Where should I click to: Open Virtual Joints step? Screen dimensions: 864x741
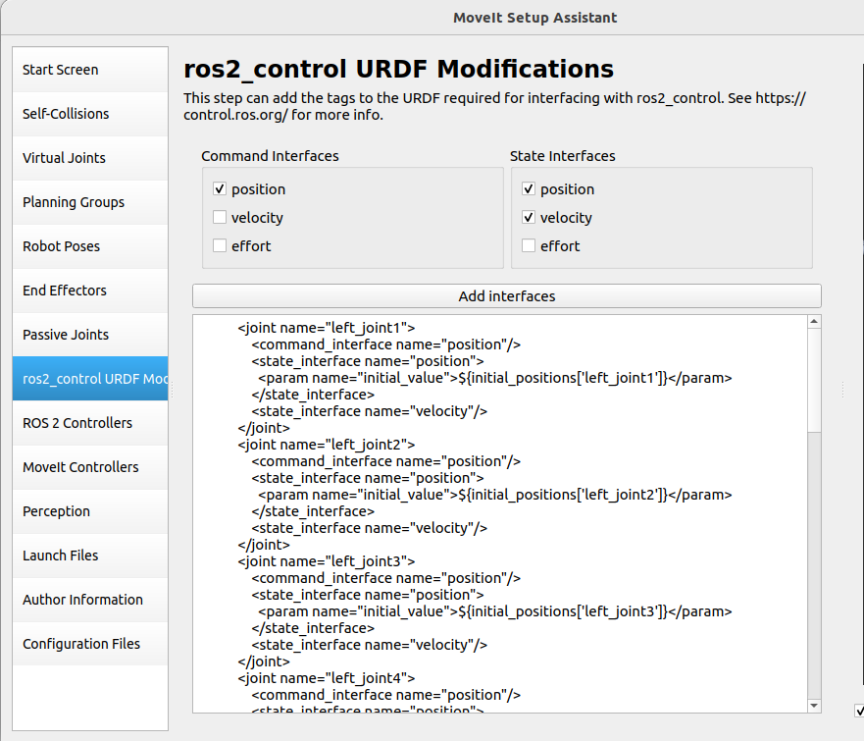point(90,158)
